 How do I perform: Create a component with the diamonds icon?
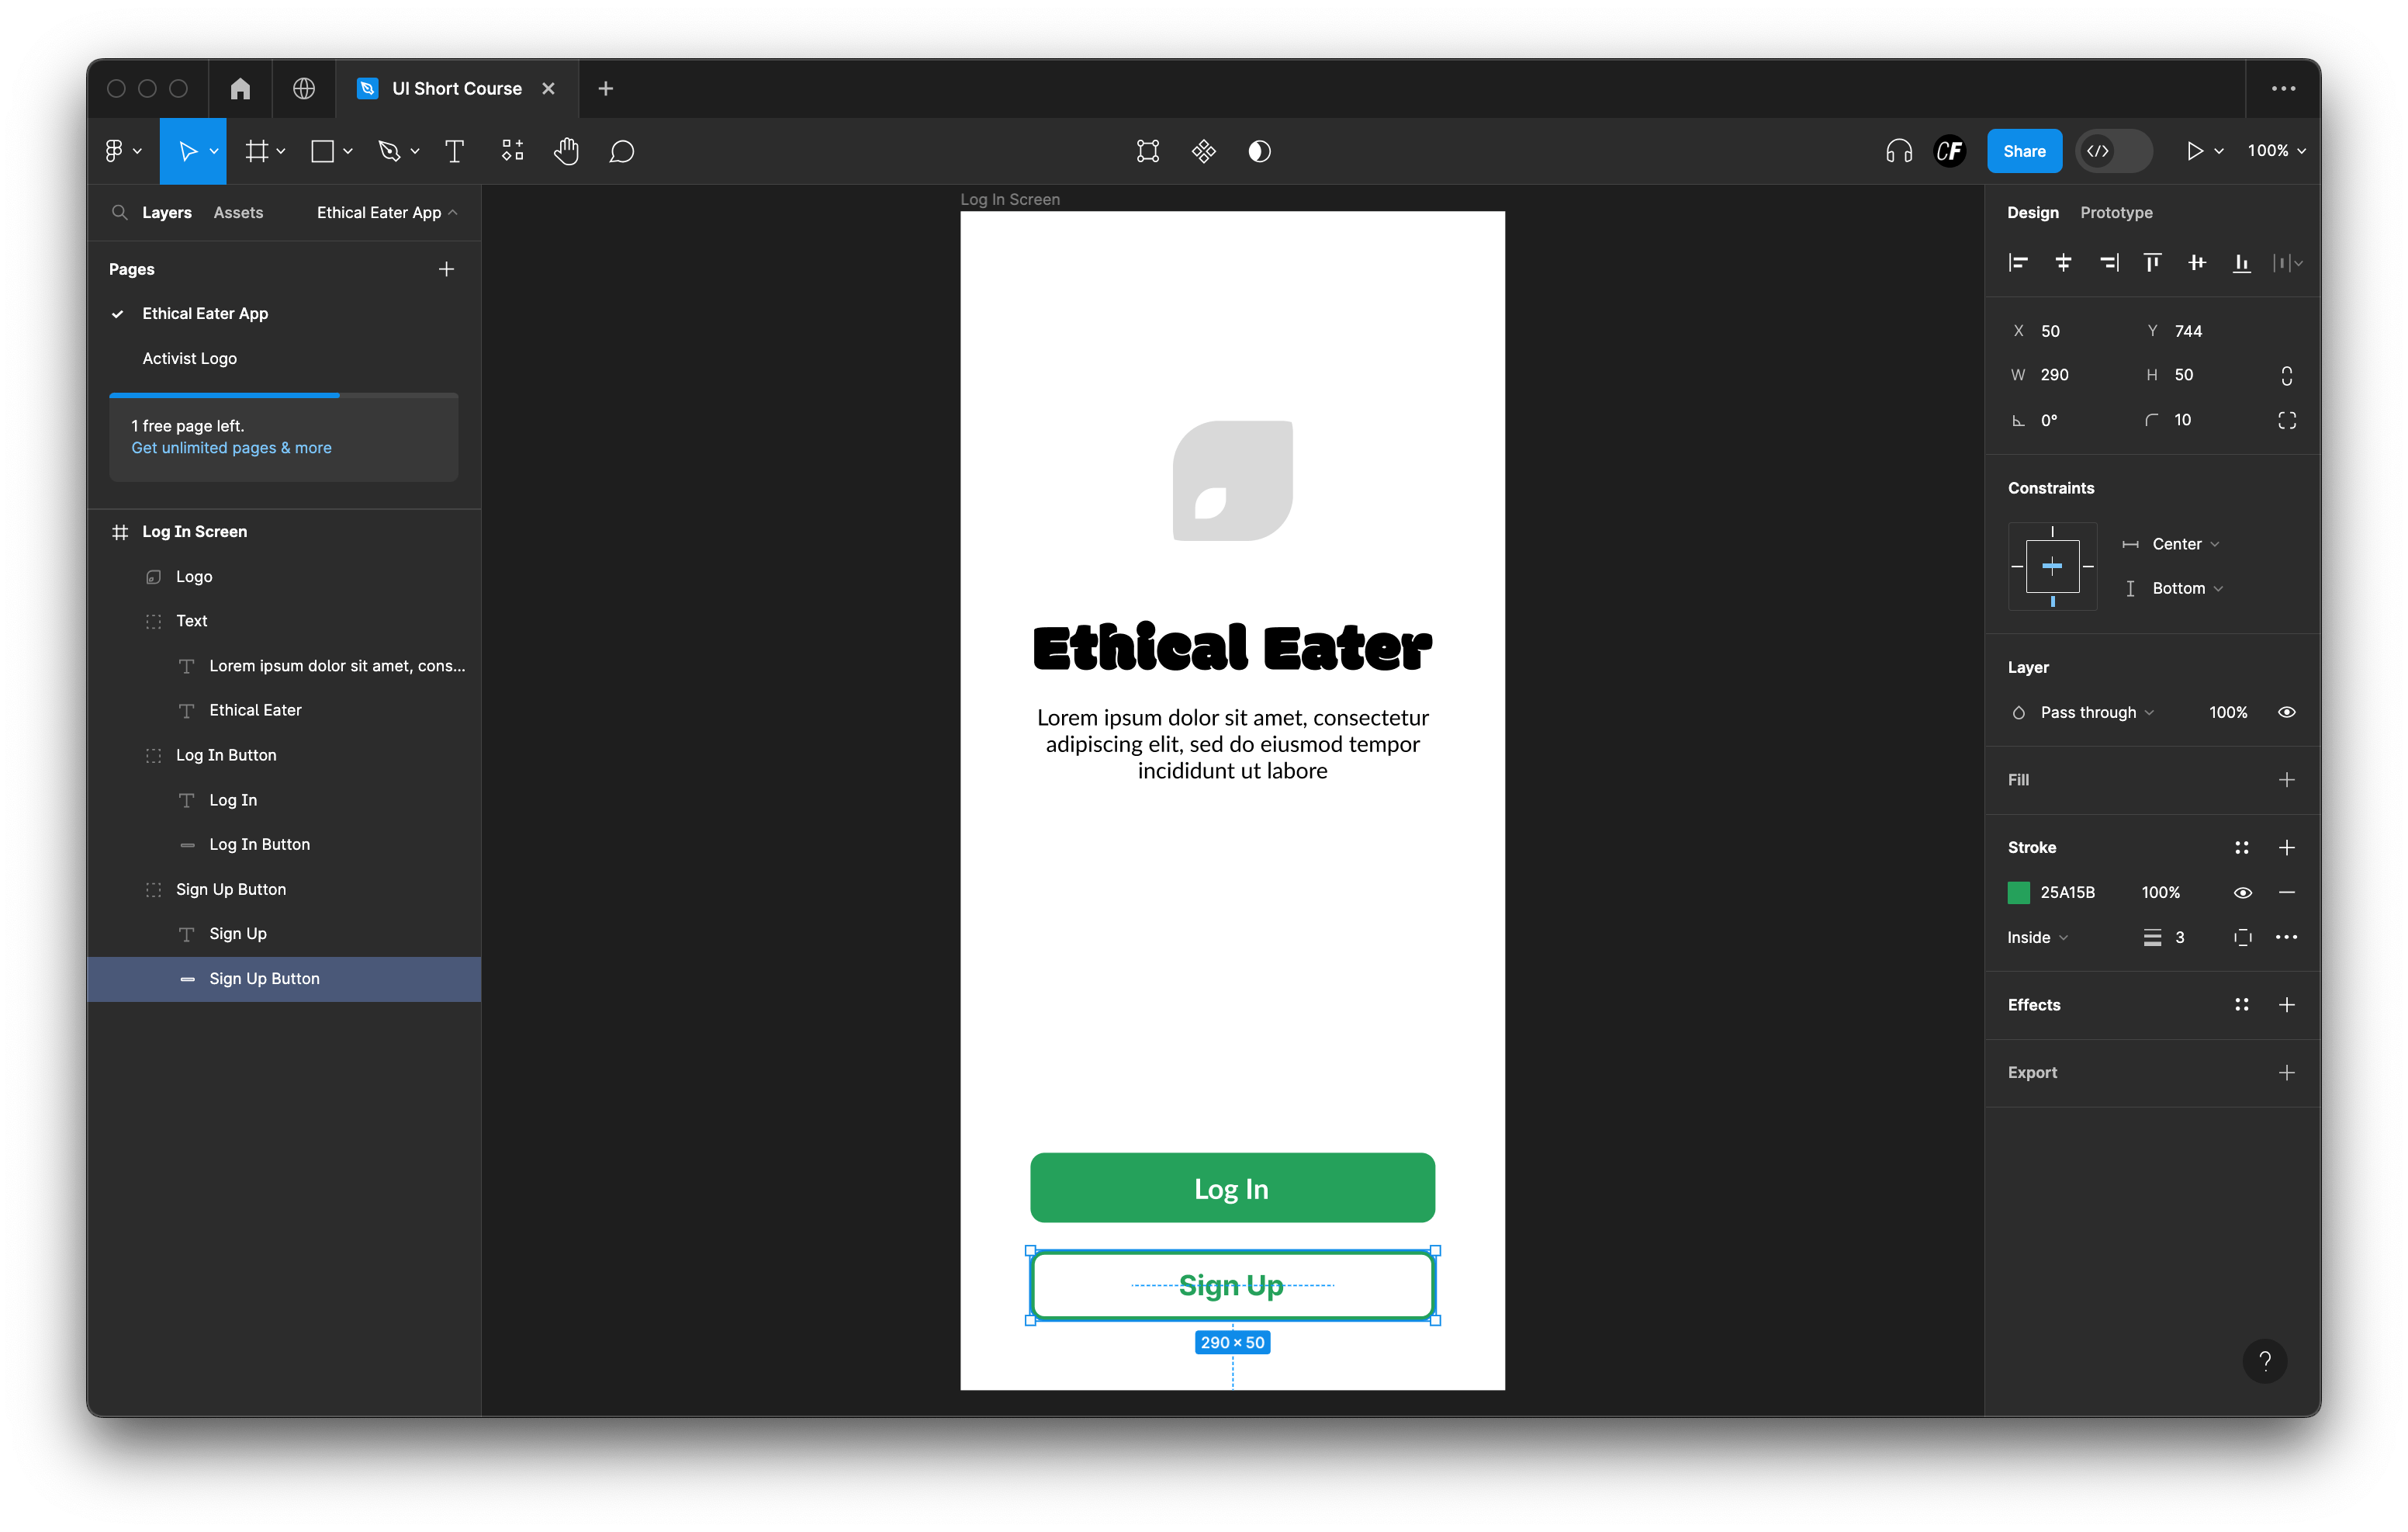[x=1203, y=151]
